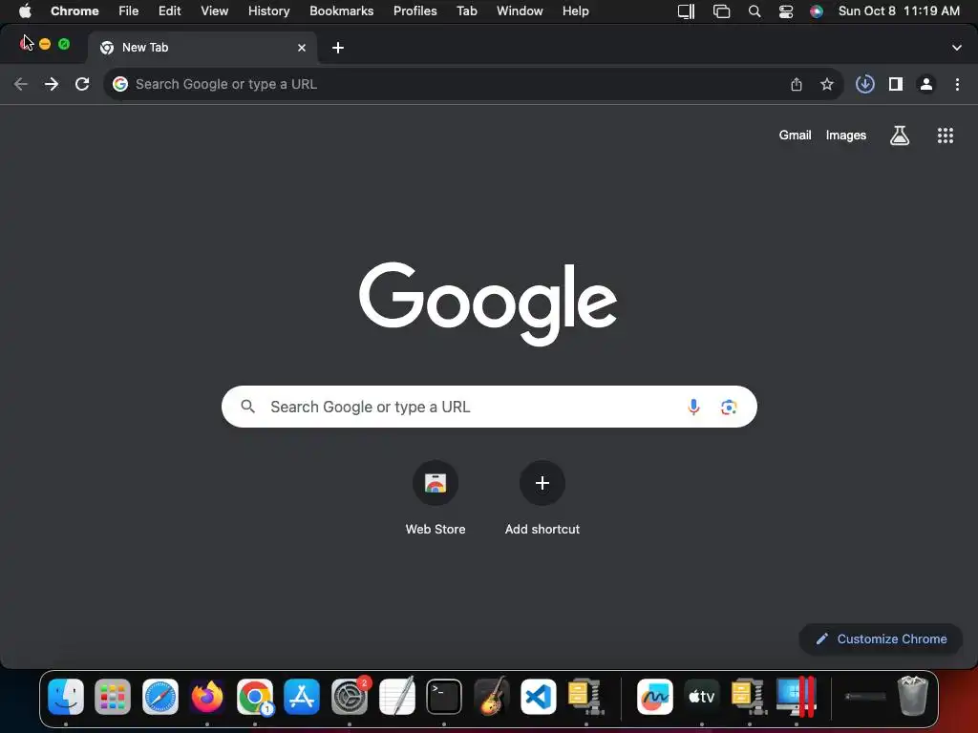Launch Firefox from the Dock
978x733 pixels.
207,696
